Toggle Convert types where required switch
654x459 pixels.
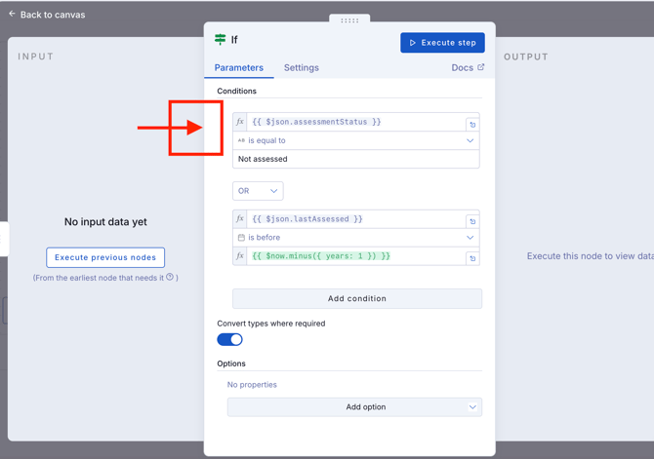point(229,339)
